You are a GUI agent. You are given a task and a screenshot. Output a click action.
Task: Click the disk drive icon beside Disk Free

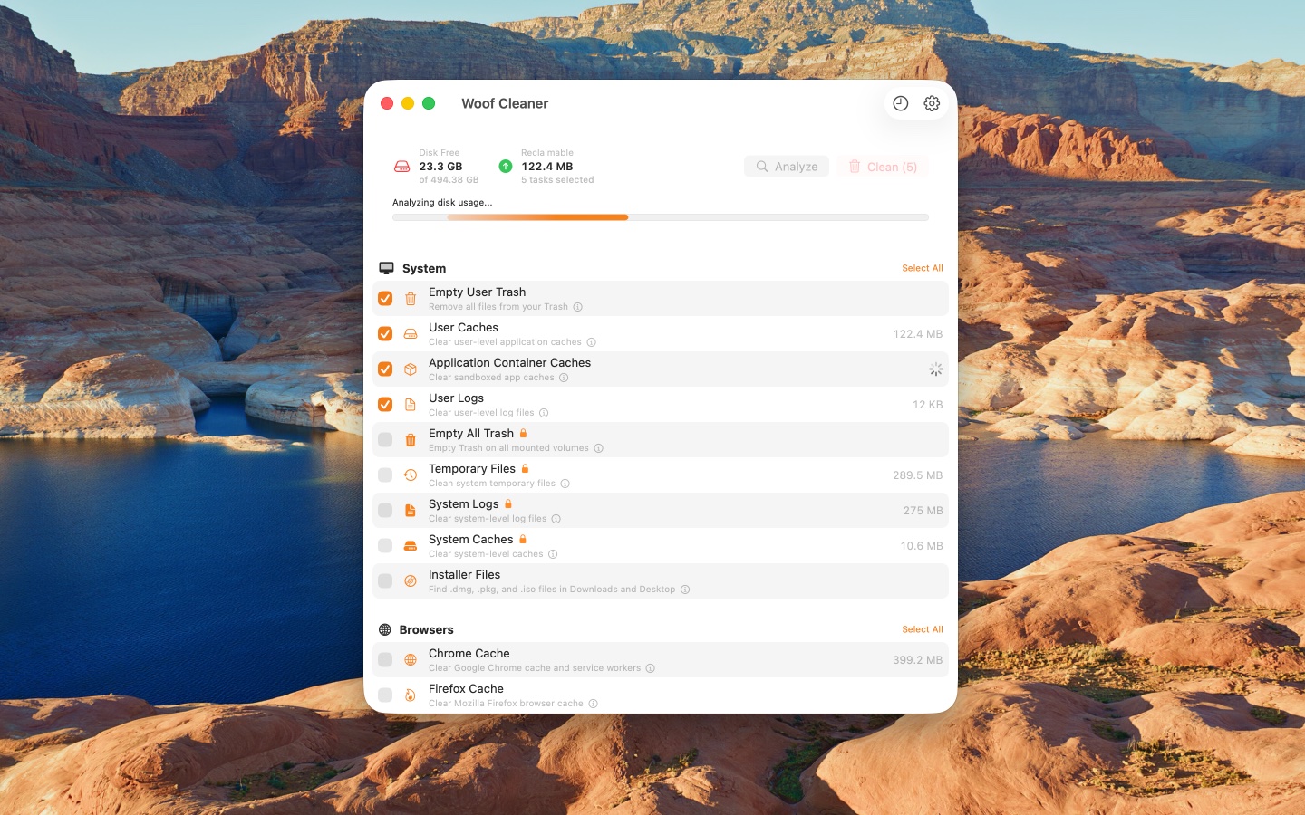pos(401,167)
